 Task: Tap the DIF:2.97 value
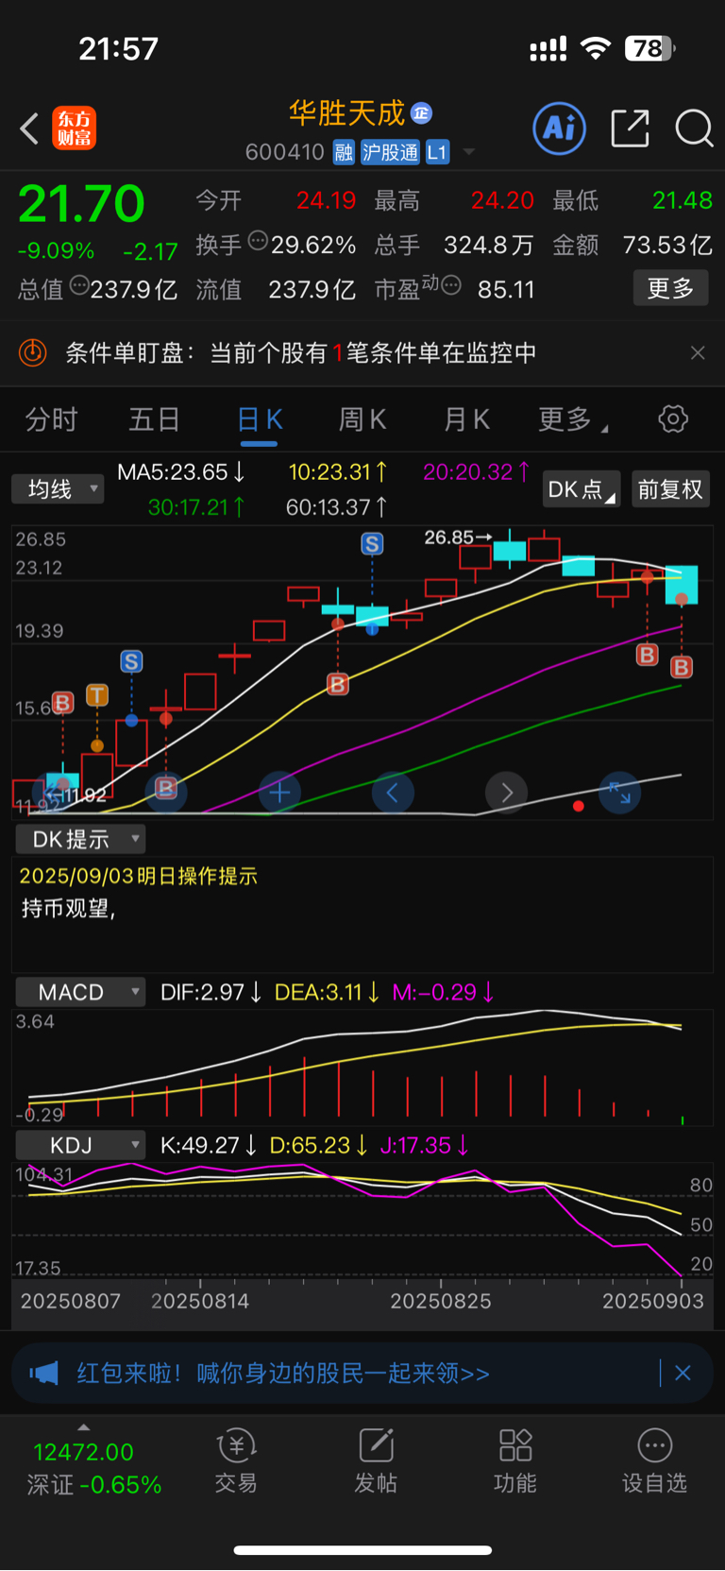tap(211, 992)
